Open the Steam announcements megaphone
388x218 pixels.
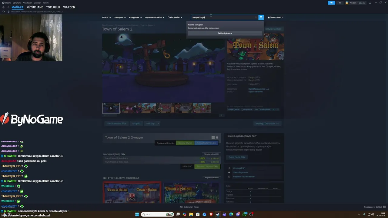pyautogui.click(x=331, y=3)
